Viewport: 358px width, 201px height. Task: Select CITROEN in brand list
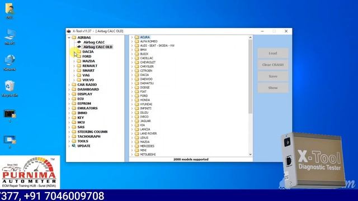146,71
